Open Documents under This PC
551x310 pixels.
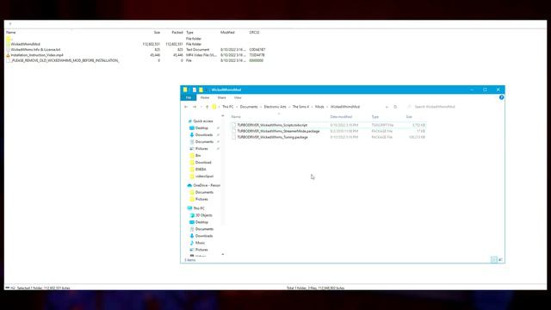(204, 229)
